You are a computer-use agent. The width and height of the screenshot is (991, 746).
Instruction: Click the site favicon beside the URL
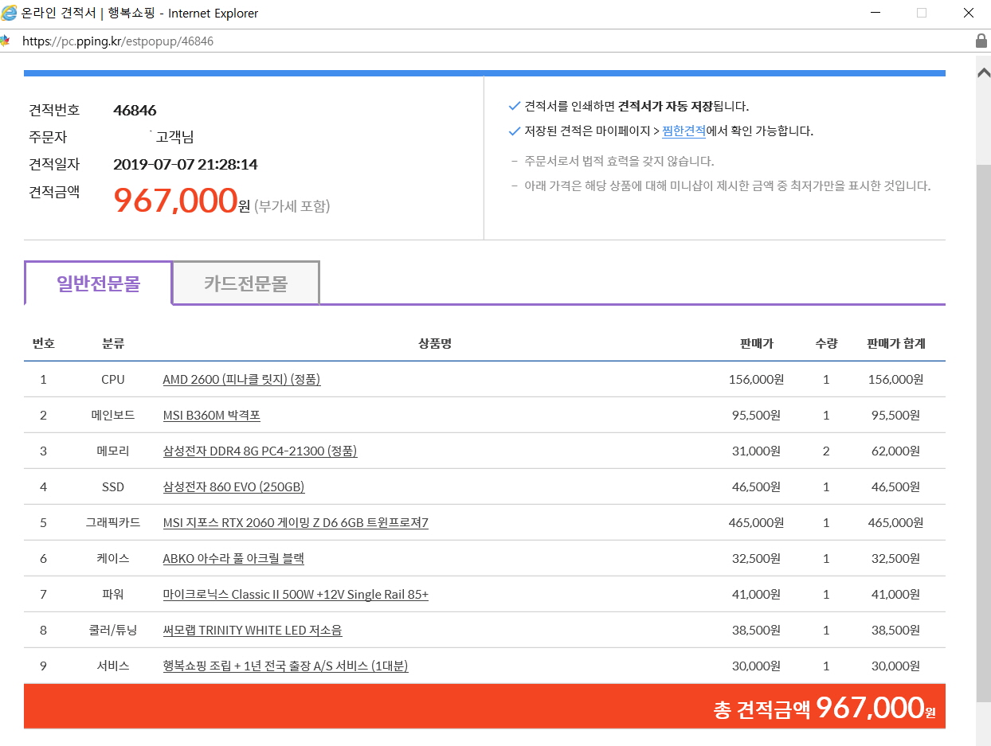coord(5,41)
